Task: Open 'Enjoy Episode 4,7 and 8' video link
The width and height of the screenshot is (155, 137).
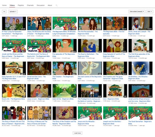Action: [x=114, y=55]
